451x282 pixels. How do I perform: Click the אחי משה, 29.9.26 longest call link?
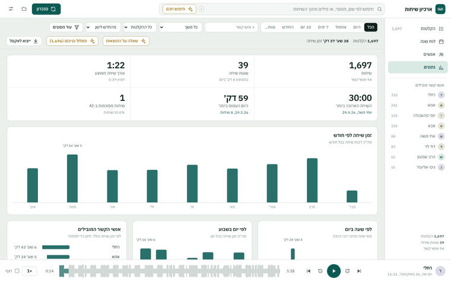point(357,113)
